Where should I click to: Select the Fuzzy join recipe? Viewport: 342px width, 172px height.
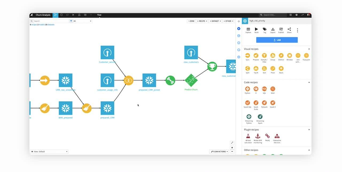tap(306, 55)
